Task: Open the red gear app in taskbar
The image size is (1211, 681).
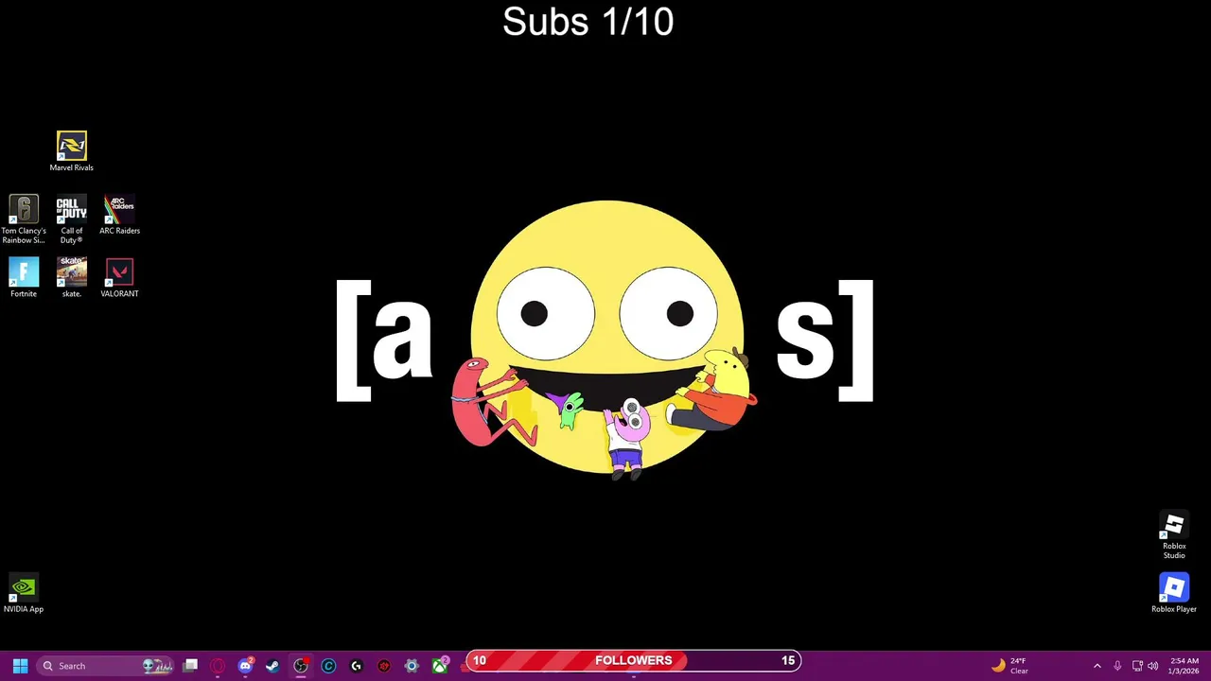Action: click(x=383, y=666)
